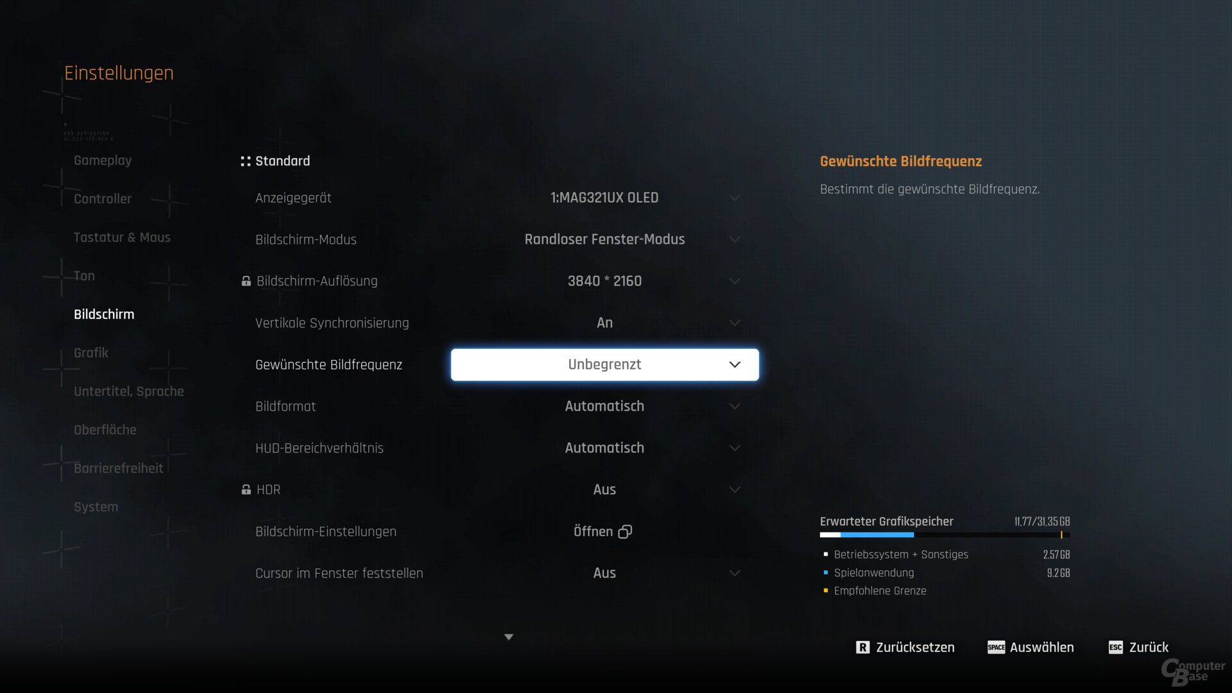Click the grid icon beside Standard
The width and height of the screenshot is (1232, 693).
(245, 161)
